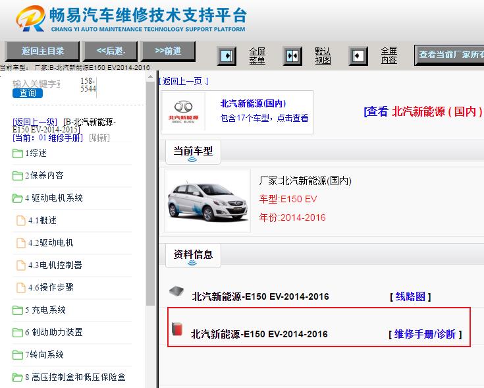Screen dimensions: 484x388
Task: Open the 7转向系统 folder icon
Action: pyautogui.click(x=18, y=355)
